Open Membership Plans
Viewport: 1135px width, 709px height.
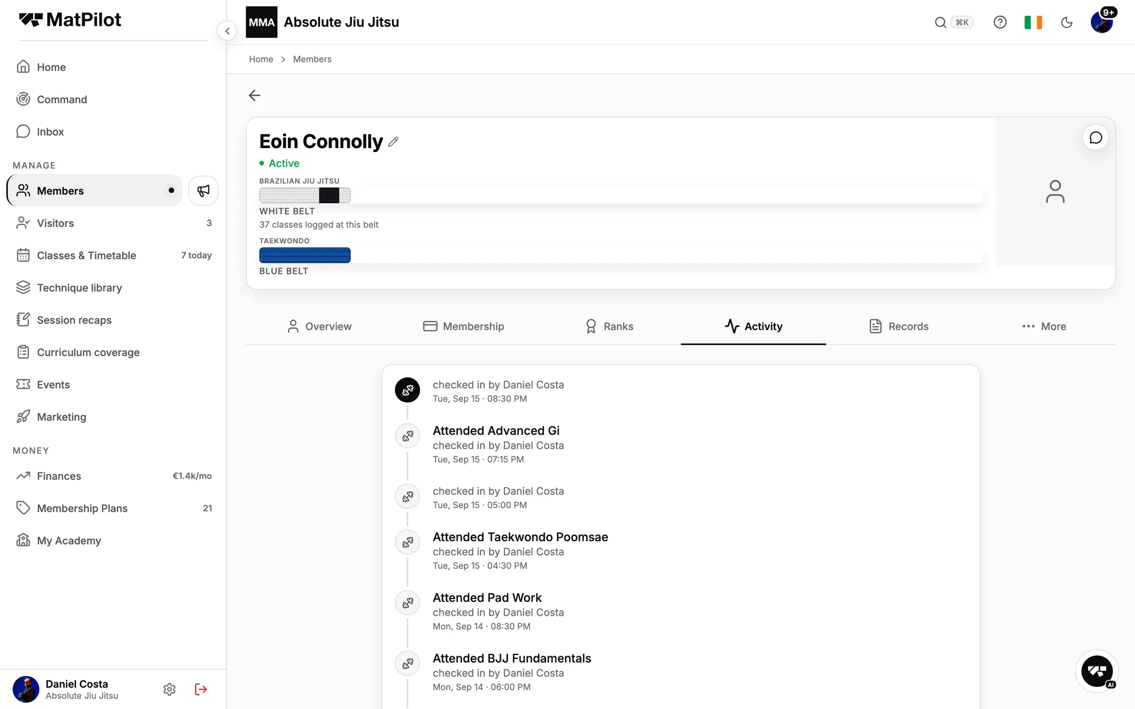(x=112, y=508)
